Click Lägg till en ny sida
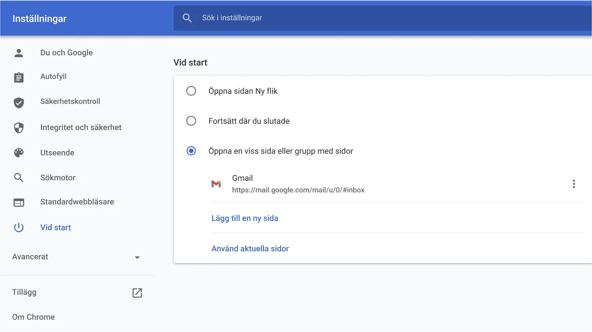The width and height of the screenshot is (592, 332). click(x=245, y=218)
